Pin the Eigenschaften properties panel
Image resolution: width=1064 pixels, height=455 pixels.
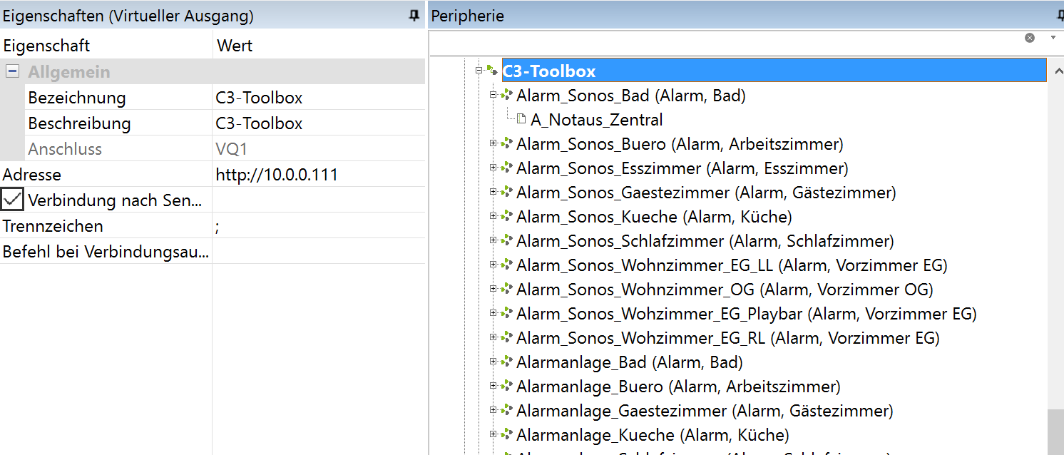tap(414, 16)
